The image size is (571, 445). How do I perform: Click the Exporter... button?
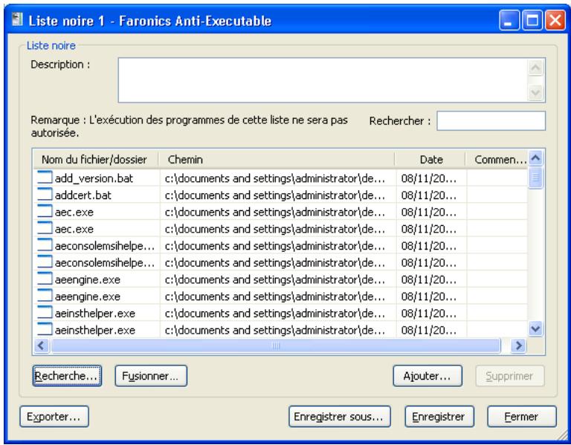tap(54, 417)
